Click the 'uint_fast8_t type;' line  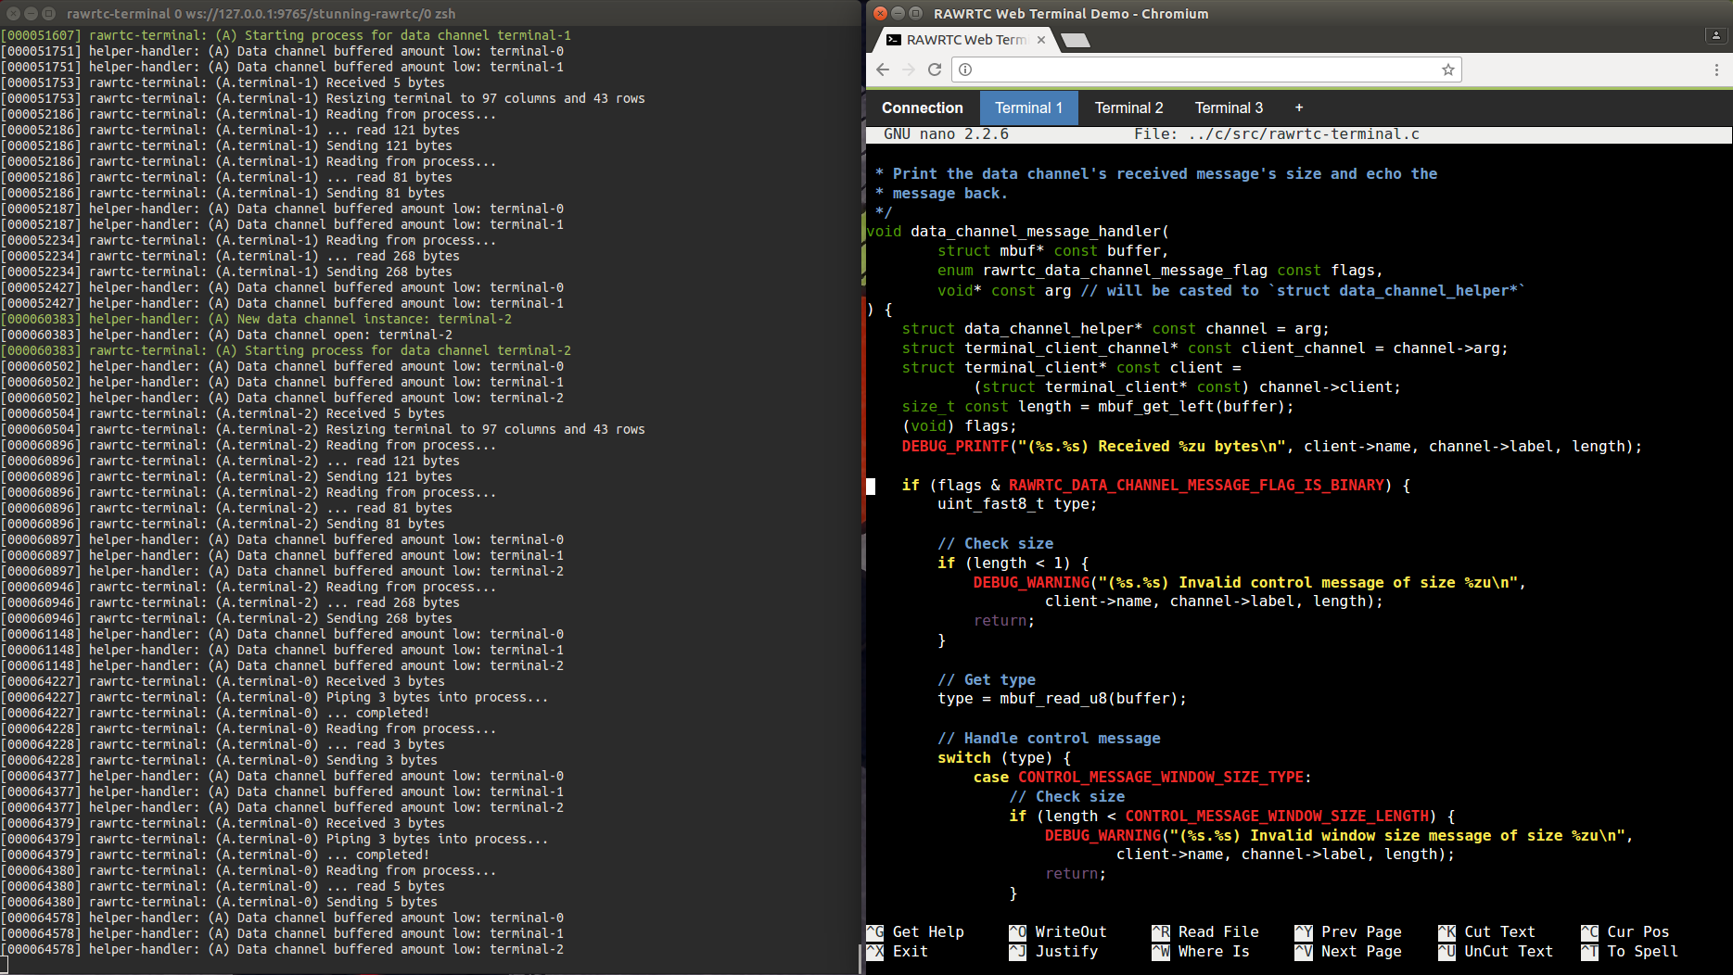(1017, 504)
